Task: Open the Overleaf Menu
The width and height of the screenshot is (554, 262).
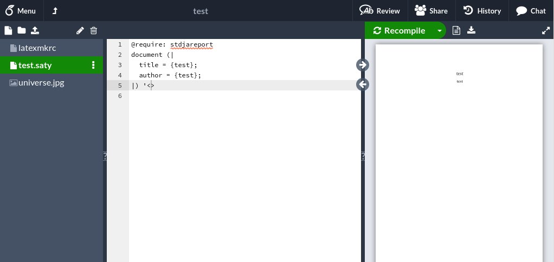Action: tap(21, 11)
